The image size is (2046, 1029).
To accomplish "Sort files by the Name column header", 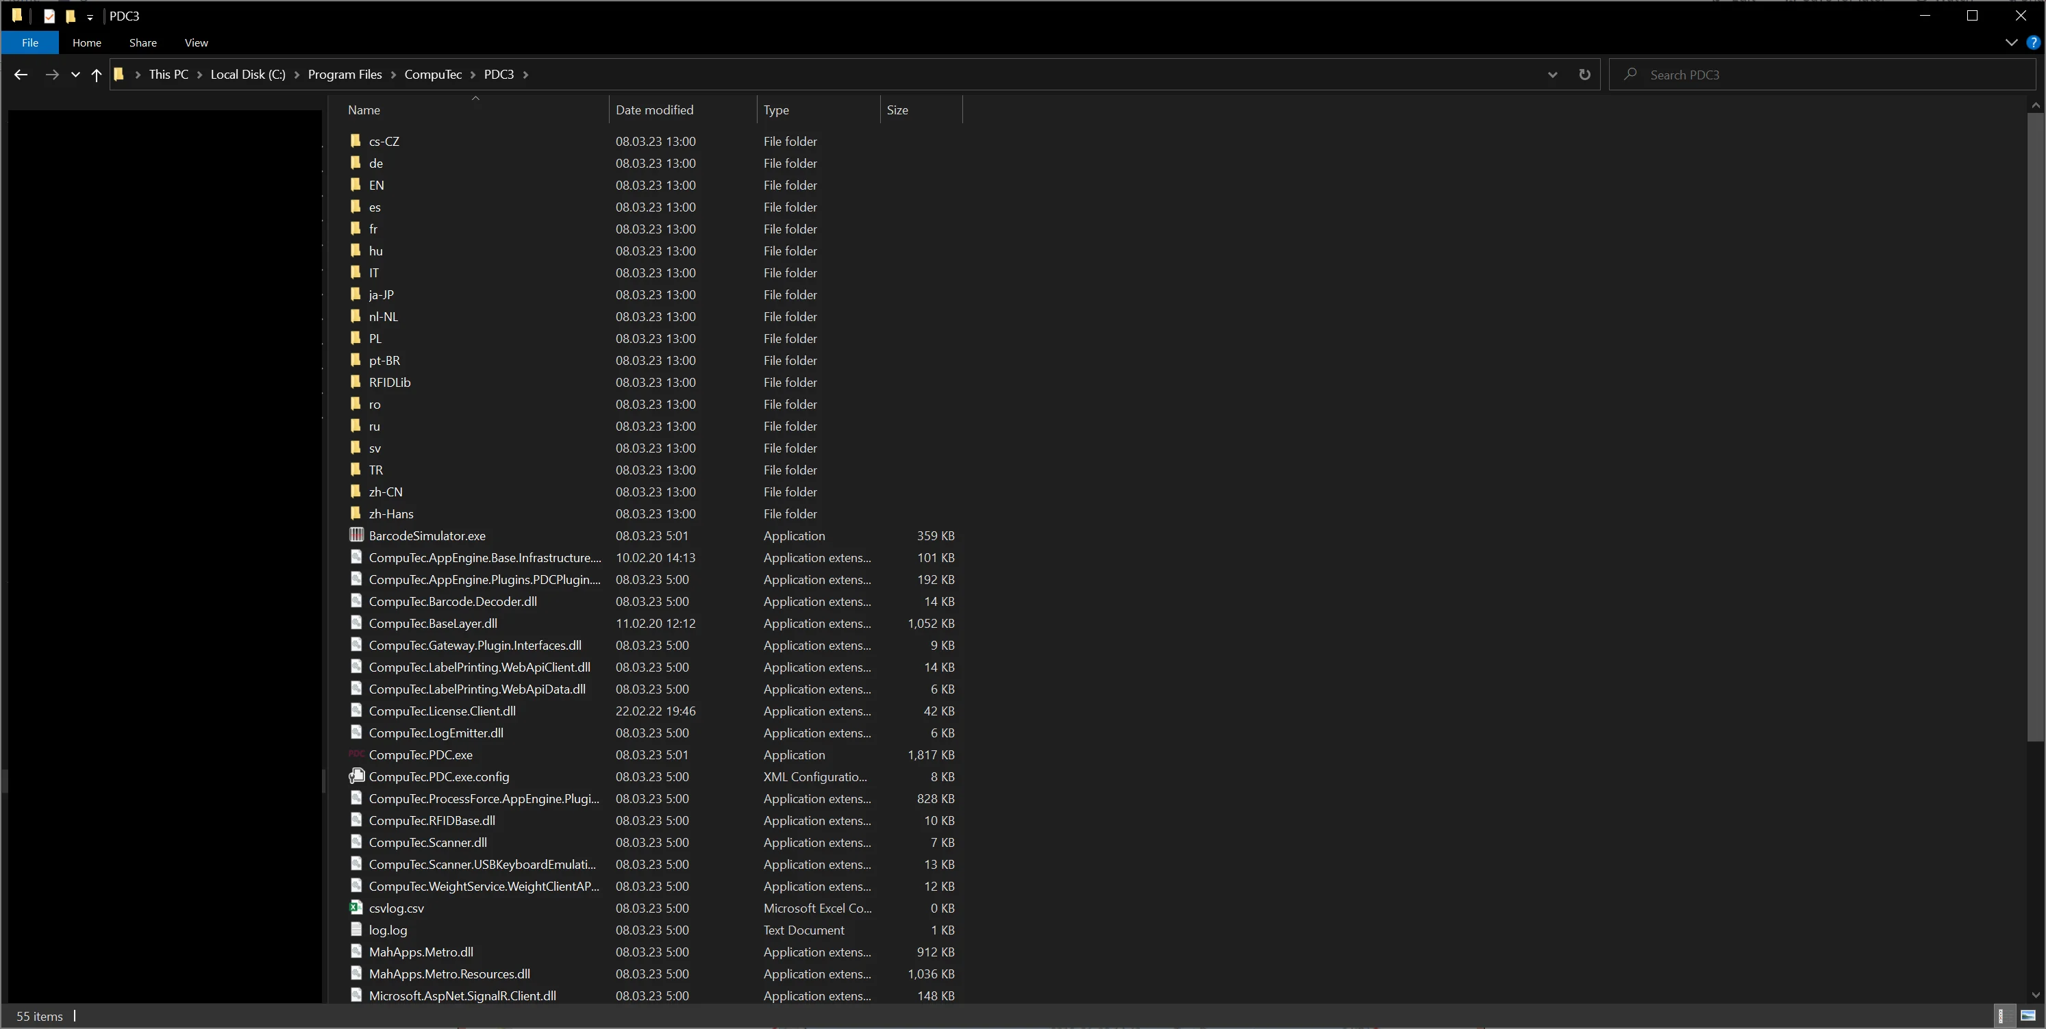I will pyautogui.click(x=364, y=110).
